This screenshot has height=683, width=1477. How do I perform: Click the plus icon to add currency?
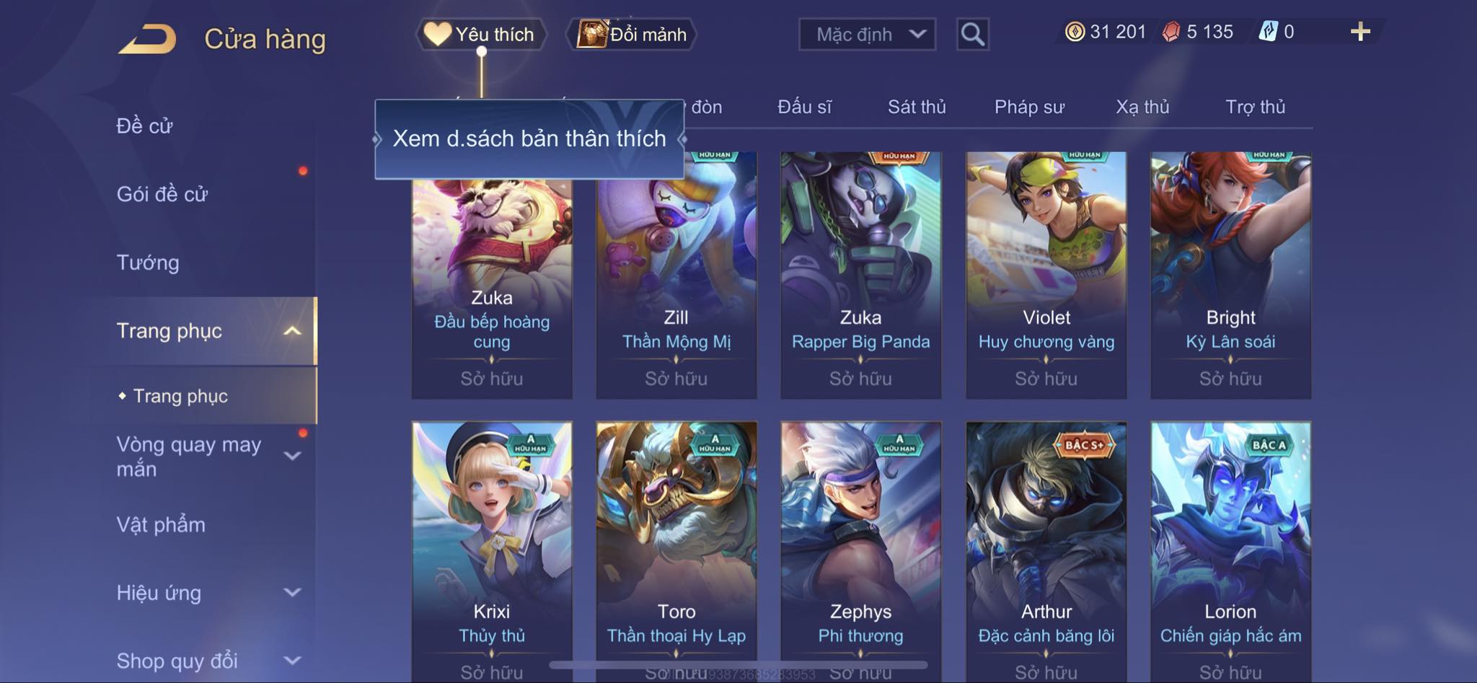pyautogui.click(x=1360, y=32)
